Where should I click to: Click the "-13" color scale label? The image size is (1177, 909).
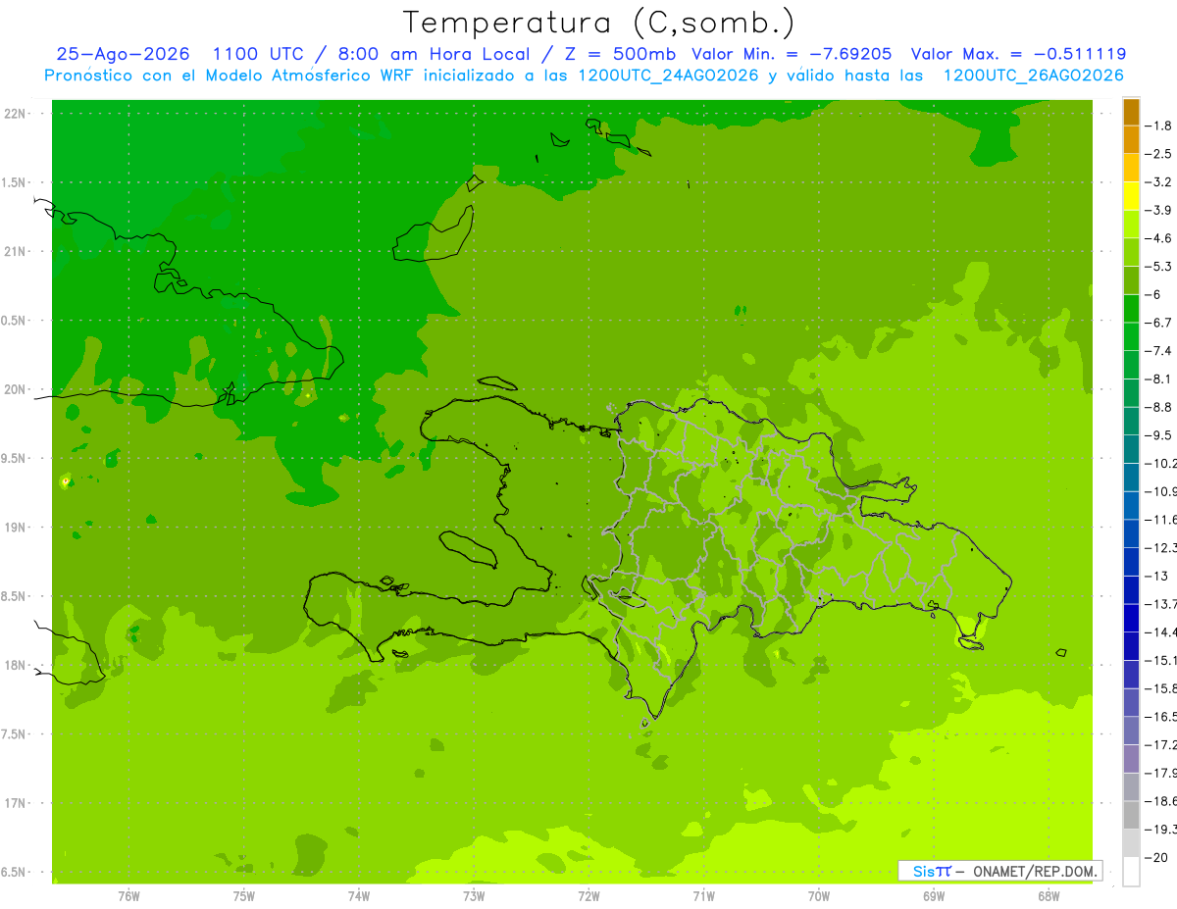point(1157,576)
